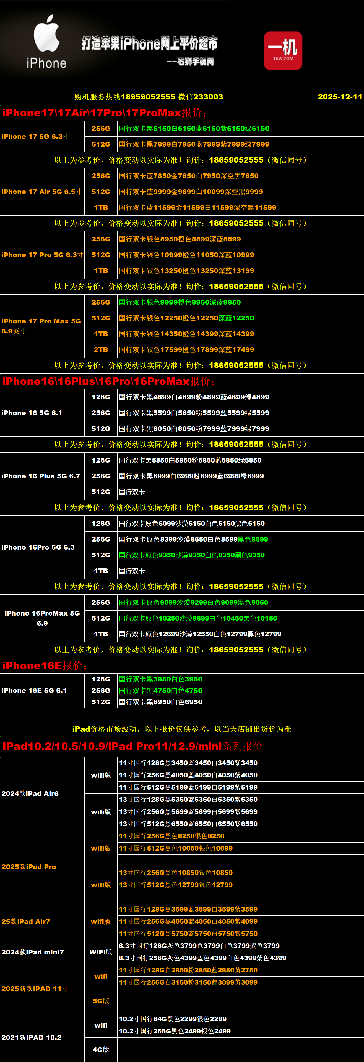Click the date 2025-12-11

(x=339, y=97)
